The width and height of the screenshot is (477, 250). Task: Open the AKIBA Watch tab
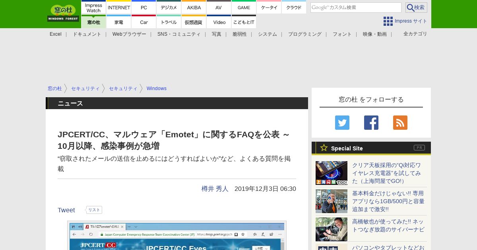pyautogui.click(x=194, y=7)
